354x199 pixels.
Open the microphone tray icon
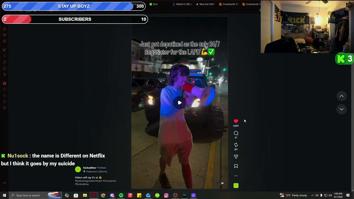pyautogui.click(x=321, y=195)
